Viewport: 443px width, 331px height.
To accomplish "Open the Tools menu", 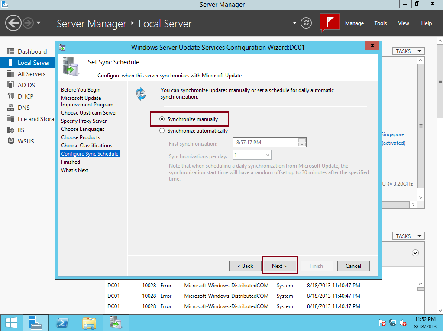I will 381,23.
